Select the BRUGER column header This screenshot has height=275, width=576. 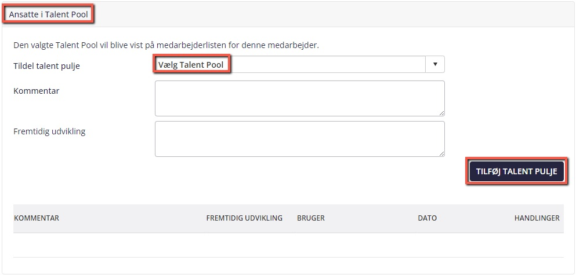point(311,218)
